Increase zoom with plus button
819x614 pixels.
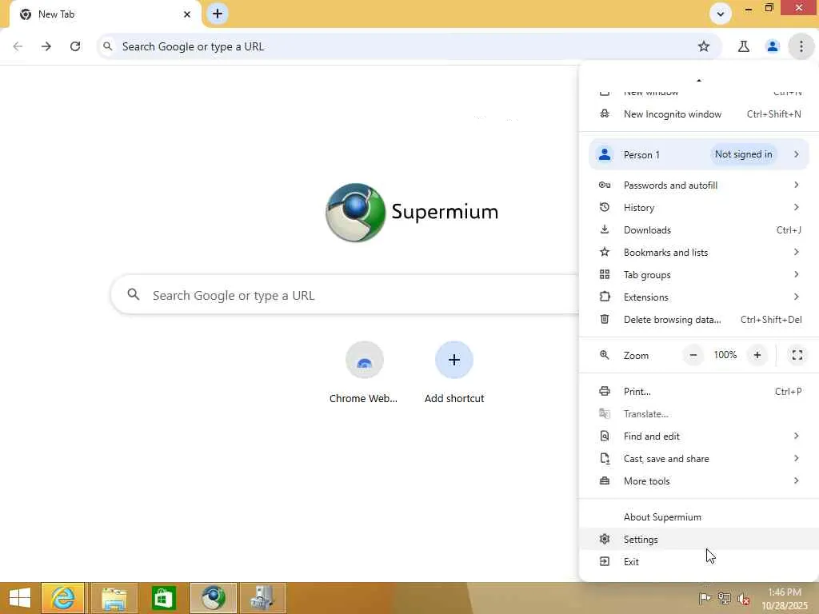click(757, 355)
